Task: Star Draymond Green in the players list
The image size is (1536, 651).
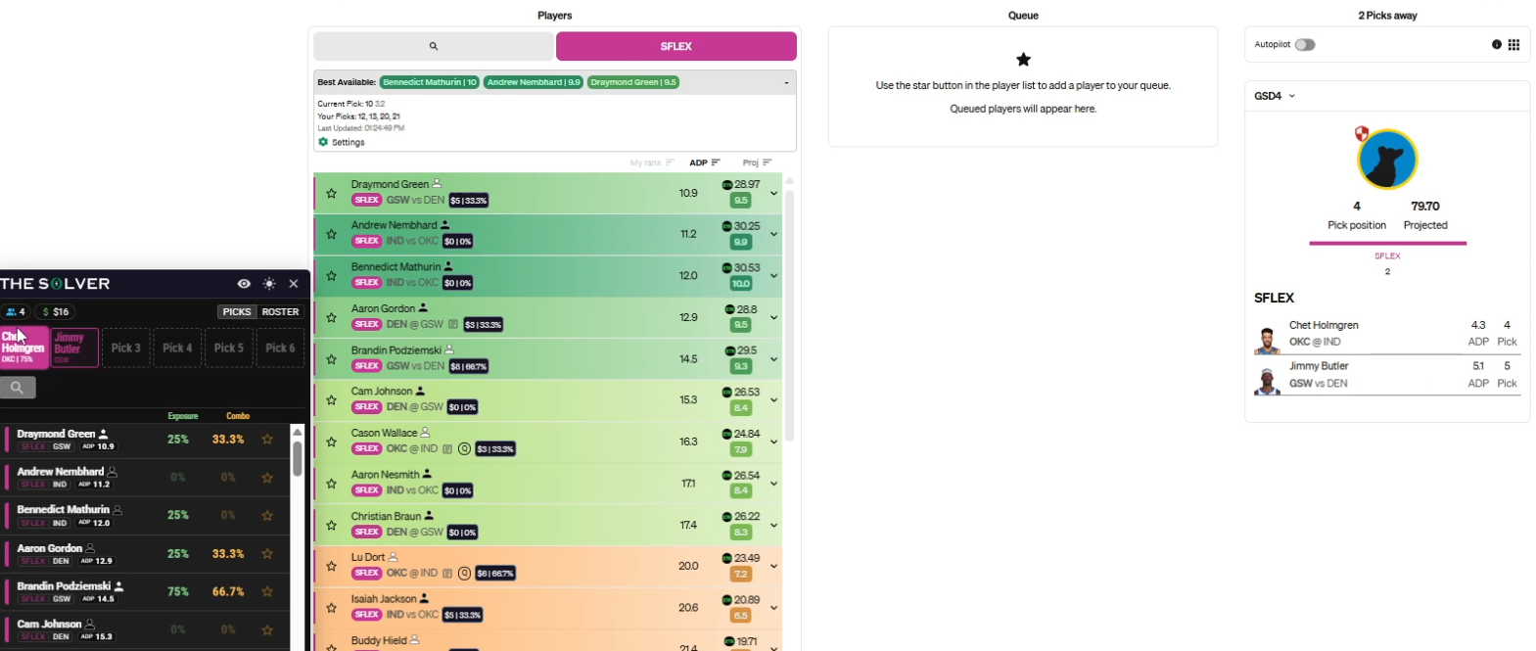Action: [x=332, y=194]
